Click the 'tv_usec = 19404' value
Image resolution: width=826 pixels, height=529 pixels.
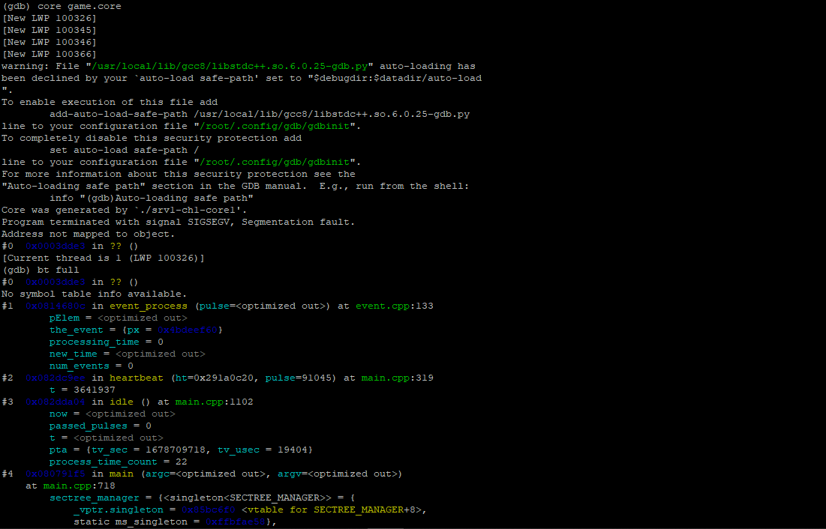click(263, 450)
